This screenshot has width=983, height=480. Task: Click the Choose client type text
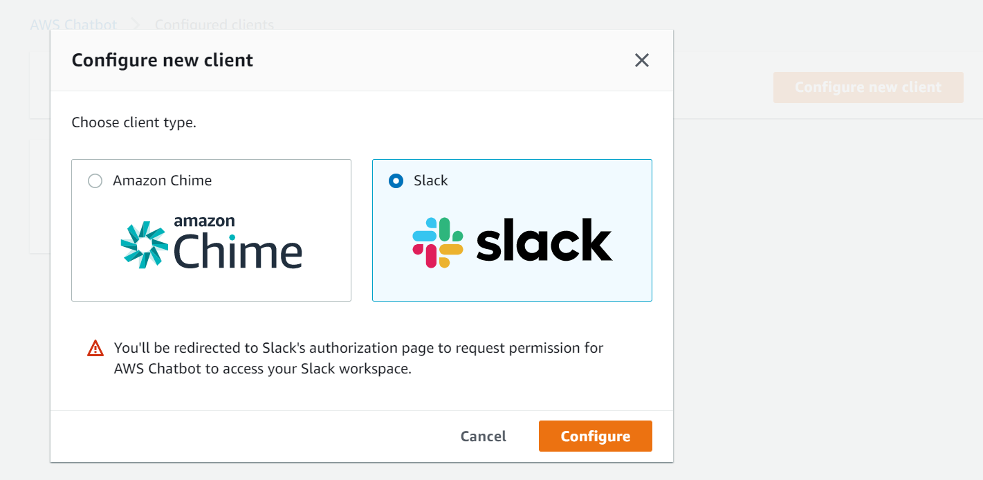pyautogui.click(x=134, y=123)
